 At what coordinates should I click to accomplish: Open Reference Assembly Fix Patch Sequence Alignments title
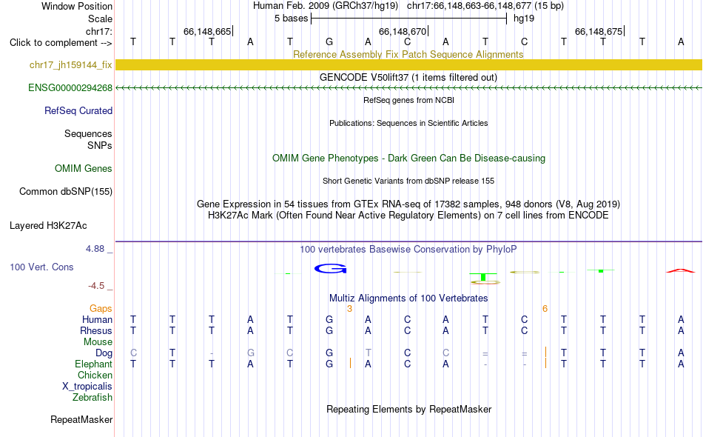[408, 54]
